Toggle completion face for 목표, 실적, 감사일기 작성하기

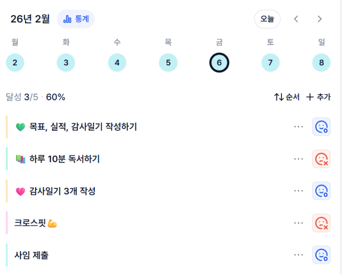tap(321, 127)
